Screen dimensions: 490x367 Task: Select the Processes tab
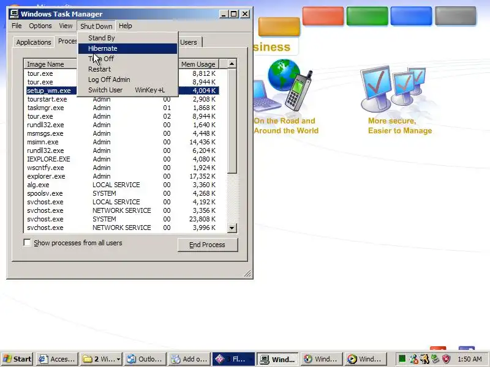[67, 41]
